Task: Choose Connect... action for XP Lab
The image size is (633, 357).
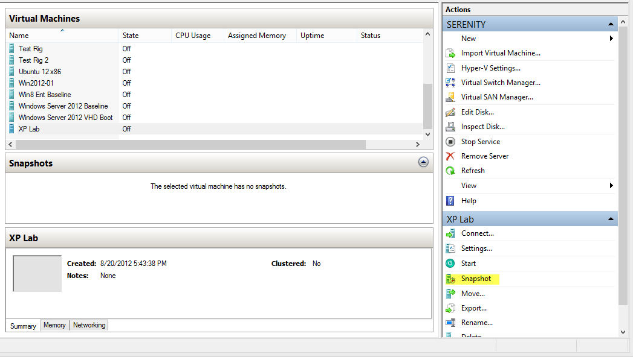Action: [478, 233]
